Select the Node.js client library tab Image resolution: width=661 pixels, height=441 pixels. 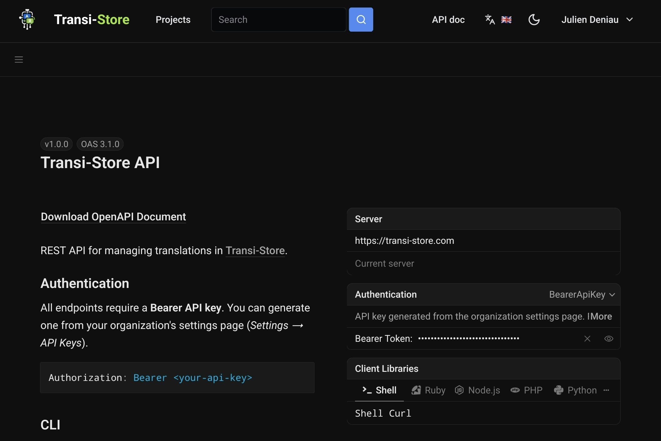(x=477, y=390)
